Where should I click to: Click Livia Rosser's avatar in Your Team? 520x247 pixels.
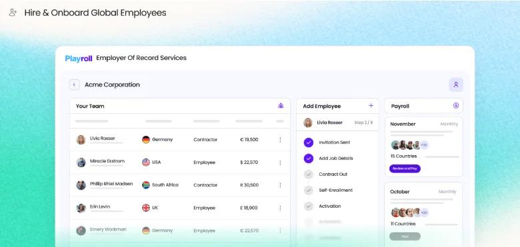81,140
